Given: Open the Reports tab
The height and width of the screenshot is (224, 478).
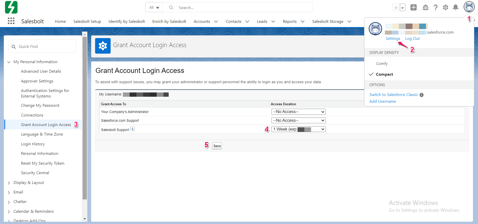Looking at the screenshot, I should tap(290, 22).
